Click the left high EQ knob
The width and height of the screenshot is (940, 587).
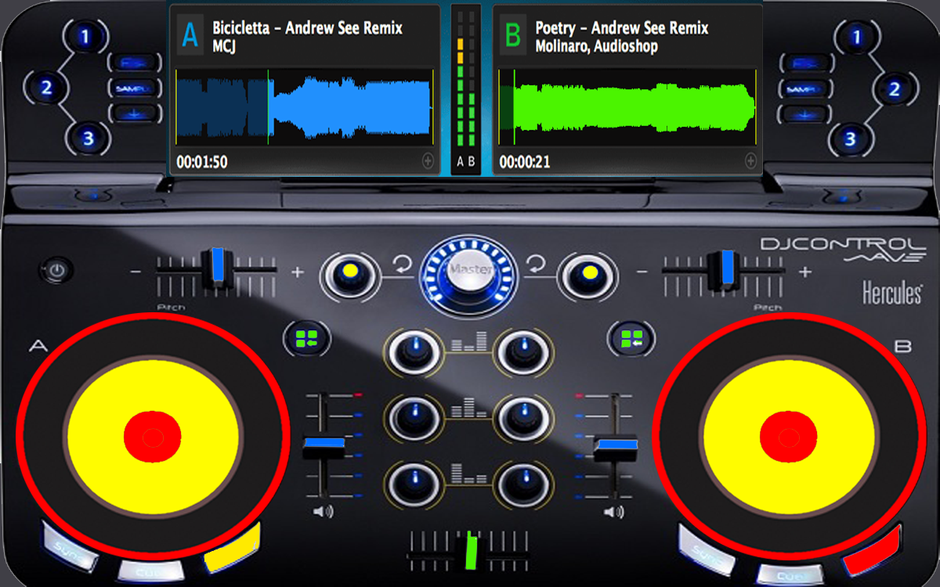pos(414,352)
